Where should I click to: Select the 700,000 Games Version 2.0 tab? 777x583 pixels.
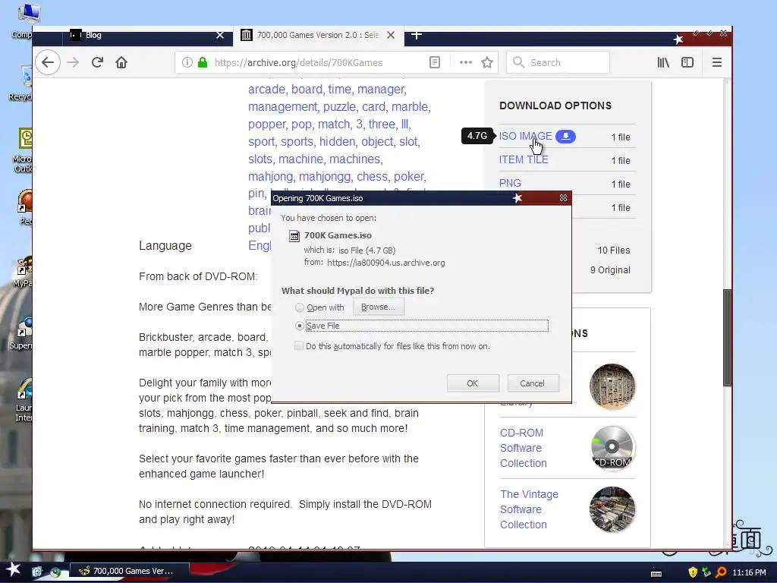(x=318, y=35)
